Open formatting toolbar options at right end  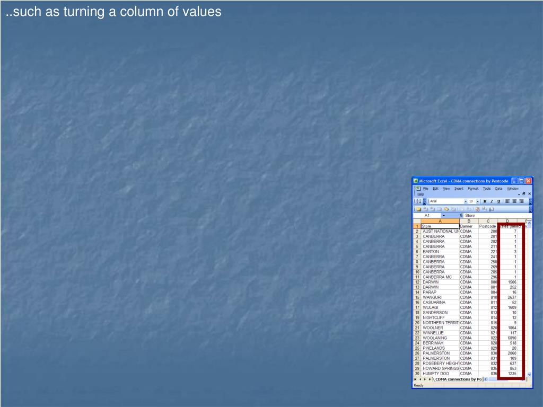tap(530, 201)
